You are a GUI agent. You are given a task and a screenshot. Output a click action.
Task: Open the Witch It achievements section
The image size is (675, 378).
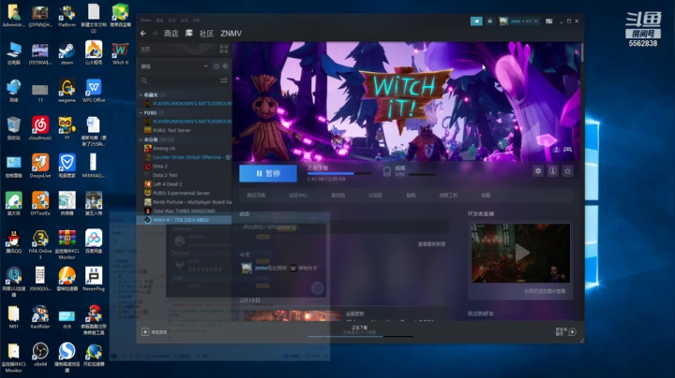409,171
